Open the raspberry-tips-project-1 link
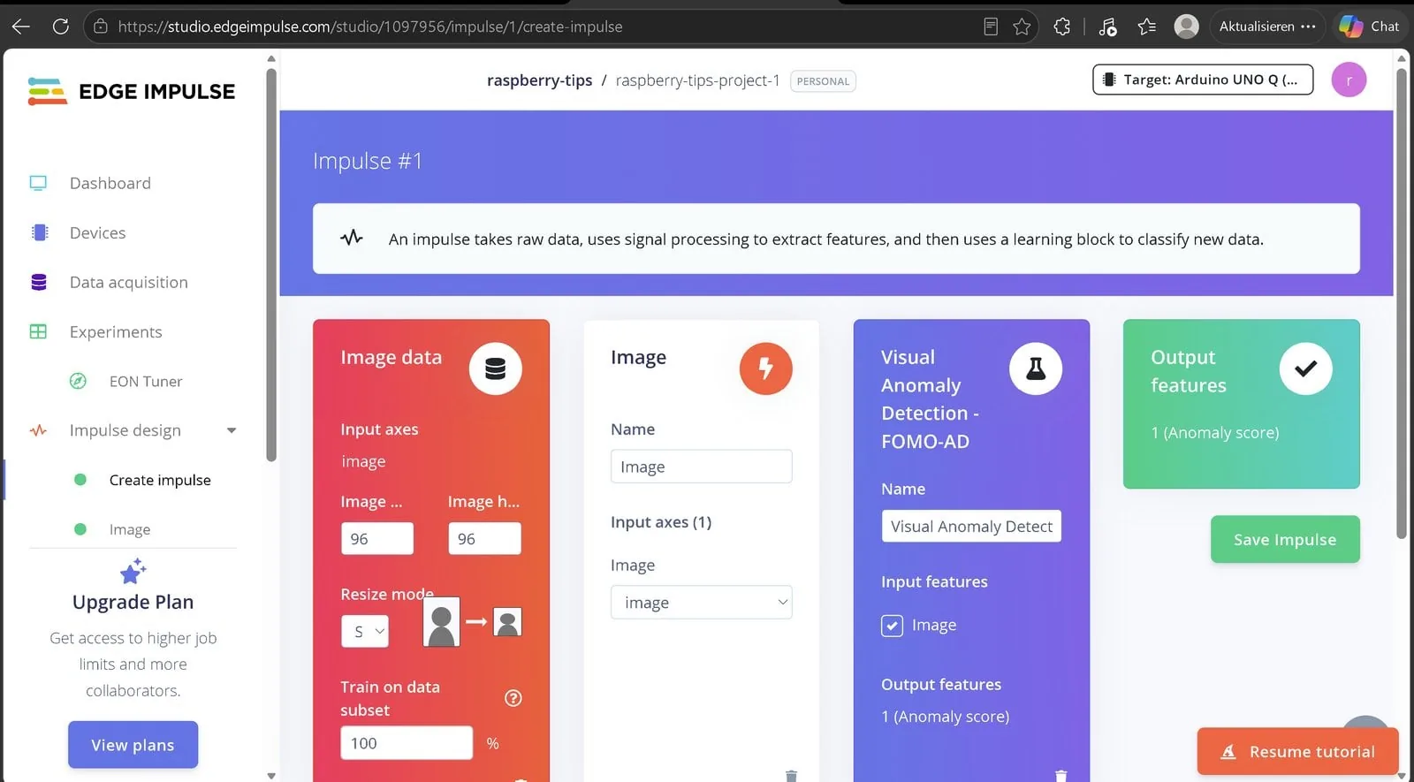 [697, 80]
